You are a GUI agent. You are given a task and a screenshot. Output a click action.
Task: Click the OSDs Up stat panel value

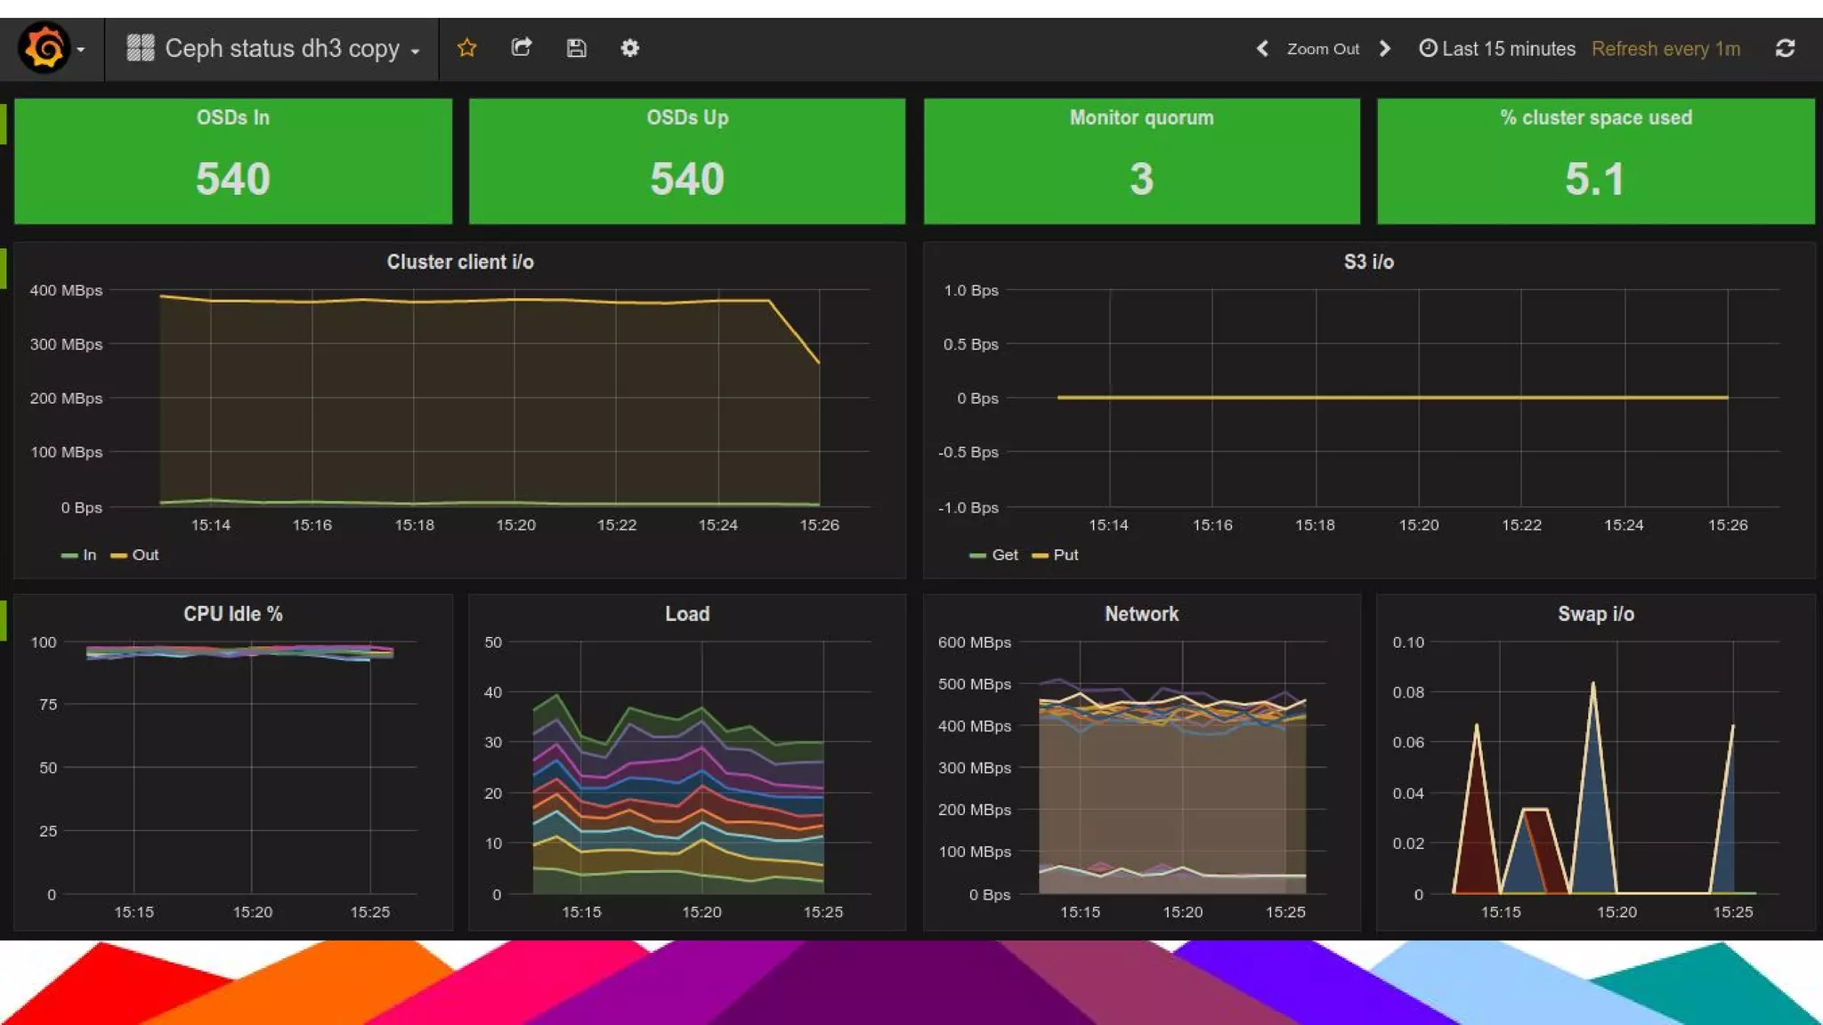click(686, 179)
